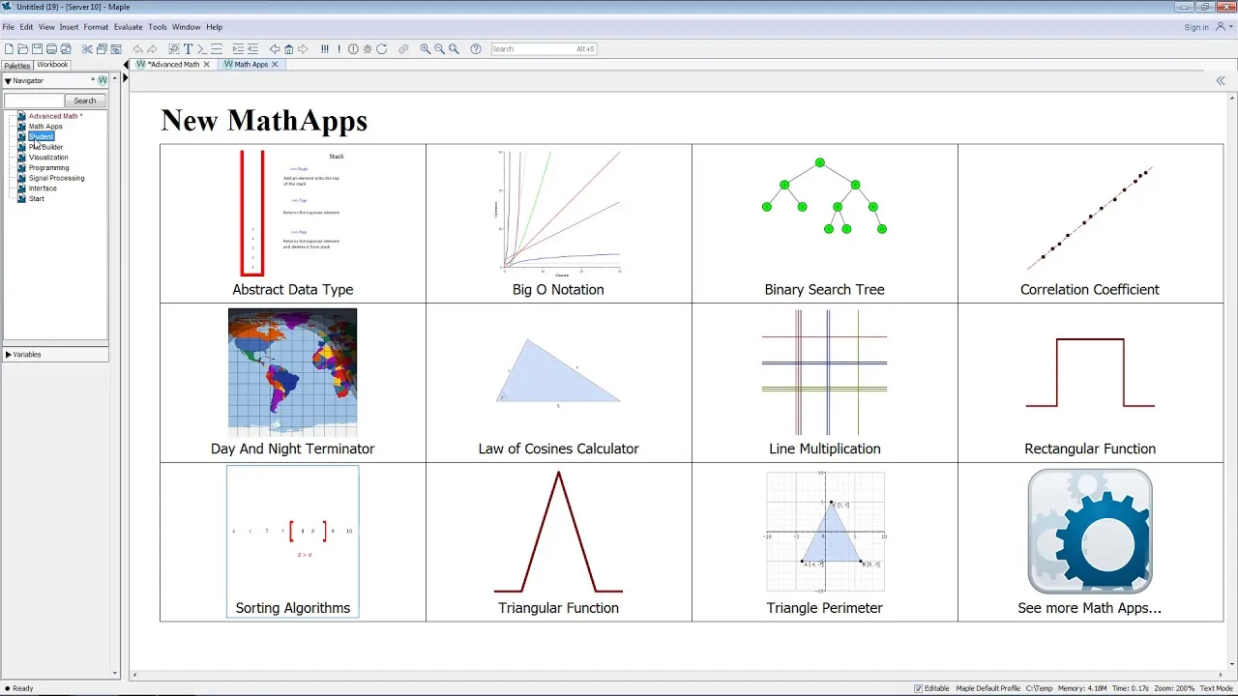Go forward with the right arrow icon
The image size is (1238, 696).
(x=303, y=48)
